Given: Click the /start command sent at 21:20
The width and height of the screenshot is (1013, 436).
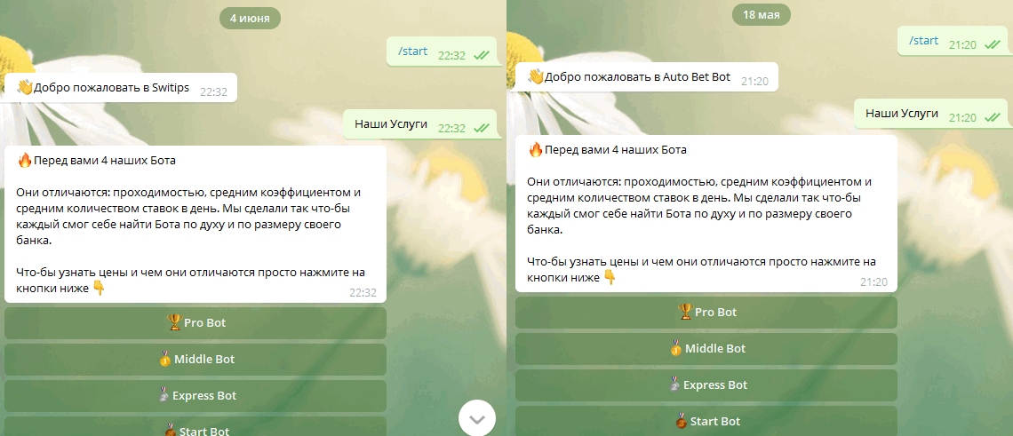Looking at the screenshot, I should click(x=923, y=41).
